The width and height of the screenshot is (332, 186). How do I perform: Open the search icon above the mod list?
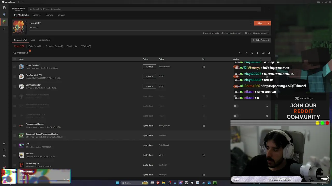coord(240,53)
